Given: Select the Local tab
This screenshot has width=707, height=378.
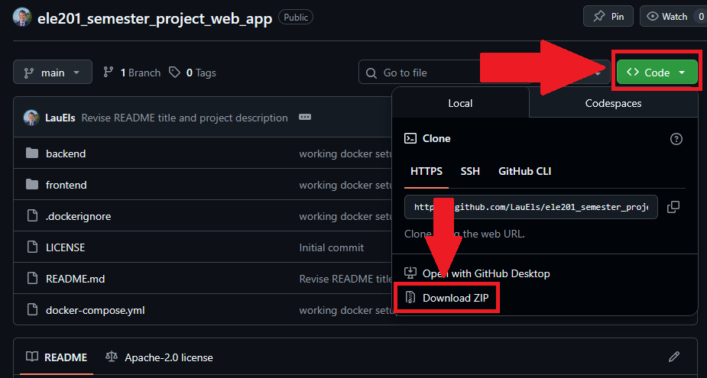Looking at the screenshot, I should 460,103.
